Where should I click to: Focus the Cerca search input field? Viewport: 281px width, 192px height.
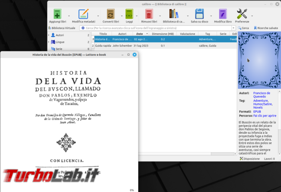click(158, 28)
